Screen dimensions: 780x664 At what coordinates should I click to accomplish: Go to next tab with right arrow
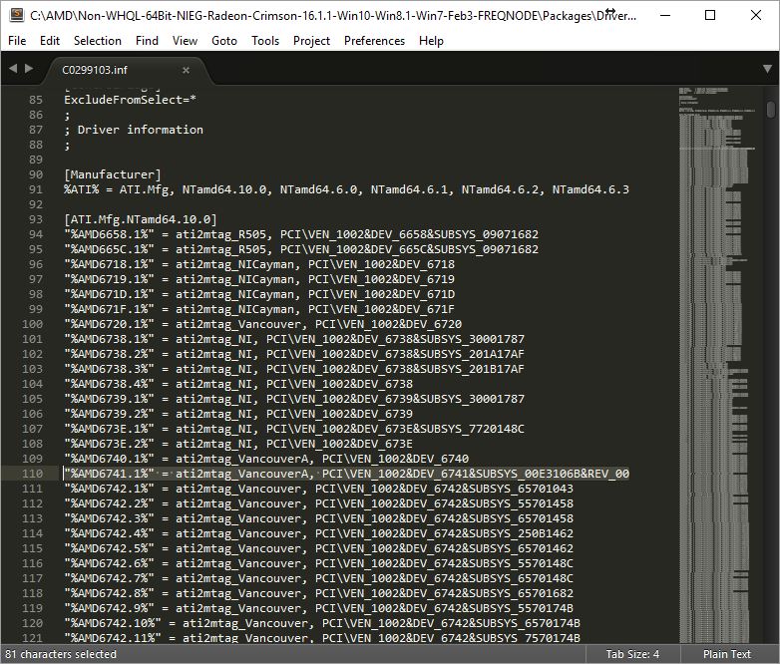point(29,68)
